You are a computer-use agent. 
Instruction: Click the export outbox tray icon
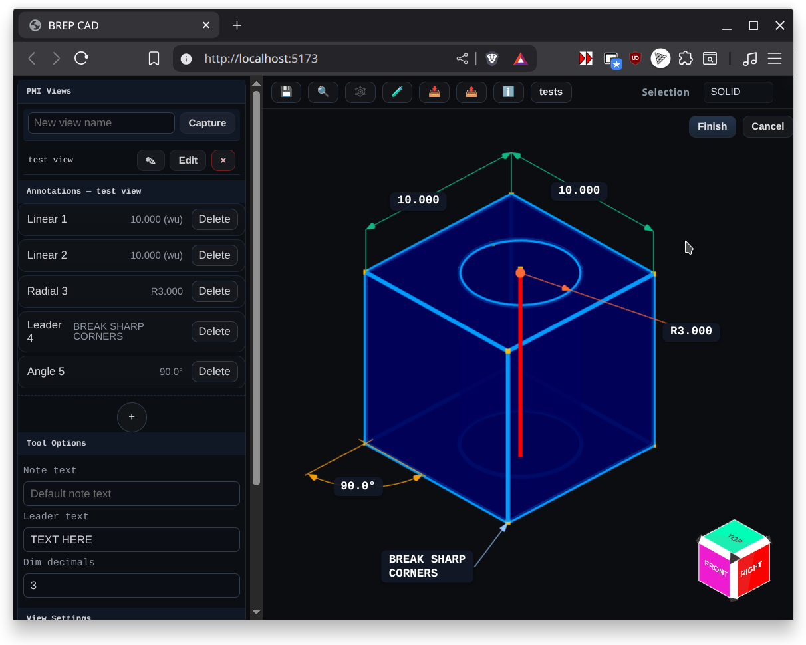point(471,92)
